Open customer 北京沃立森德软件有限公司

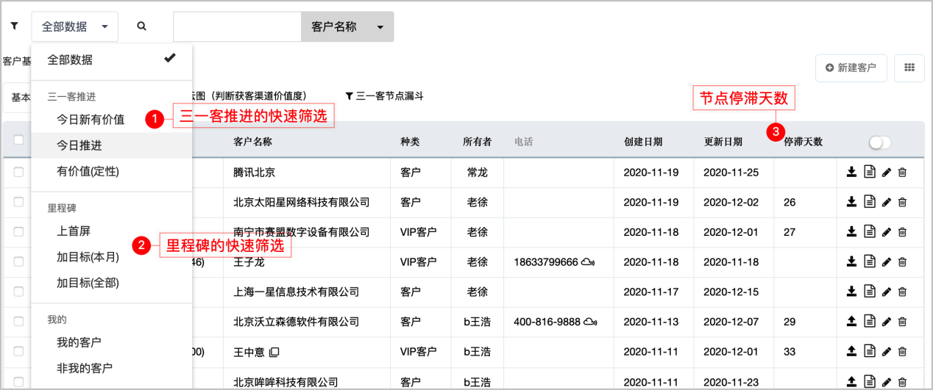[x=296, y=322]
